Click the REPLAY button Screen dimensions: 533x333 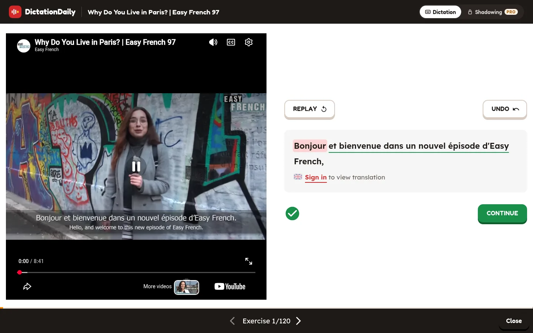click(x=309, y=109)
